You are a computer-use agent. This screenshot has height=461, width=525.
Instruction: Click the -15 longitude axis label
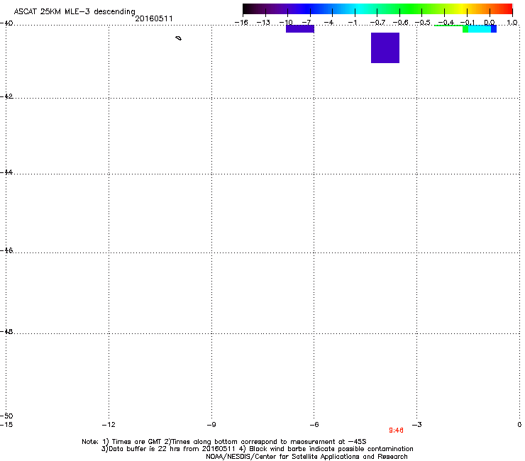[x=6, y=425]
